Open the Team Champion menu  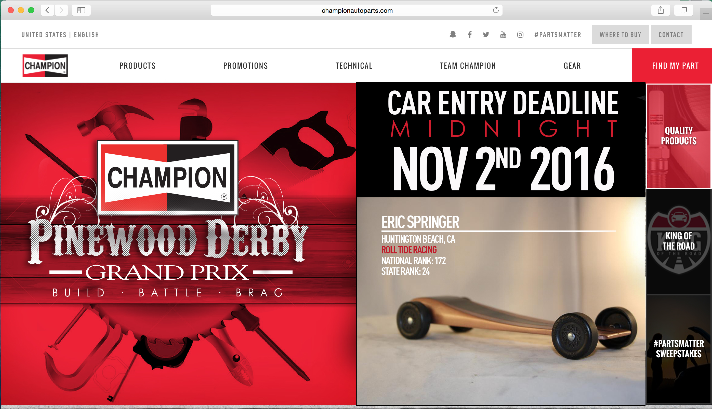click(468, 66)
